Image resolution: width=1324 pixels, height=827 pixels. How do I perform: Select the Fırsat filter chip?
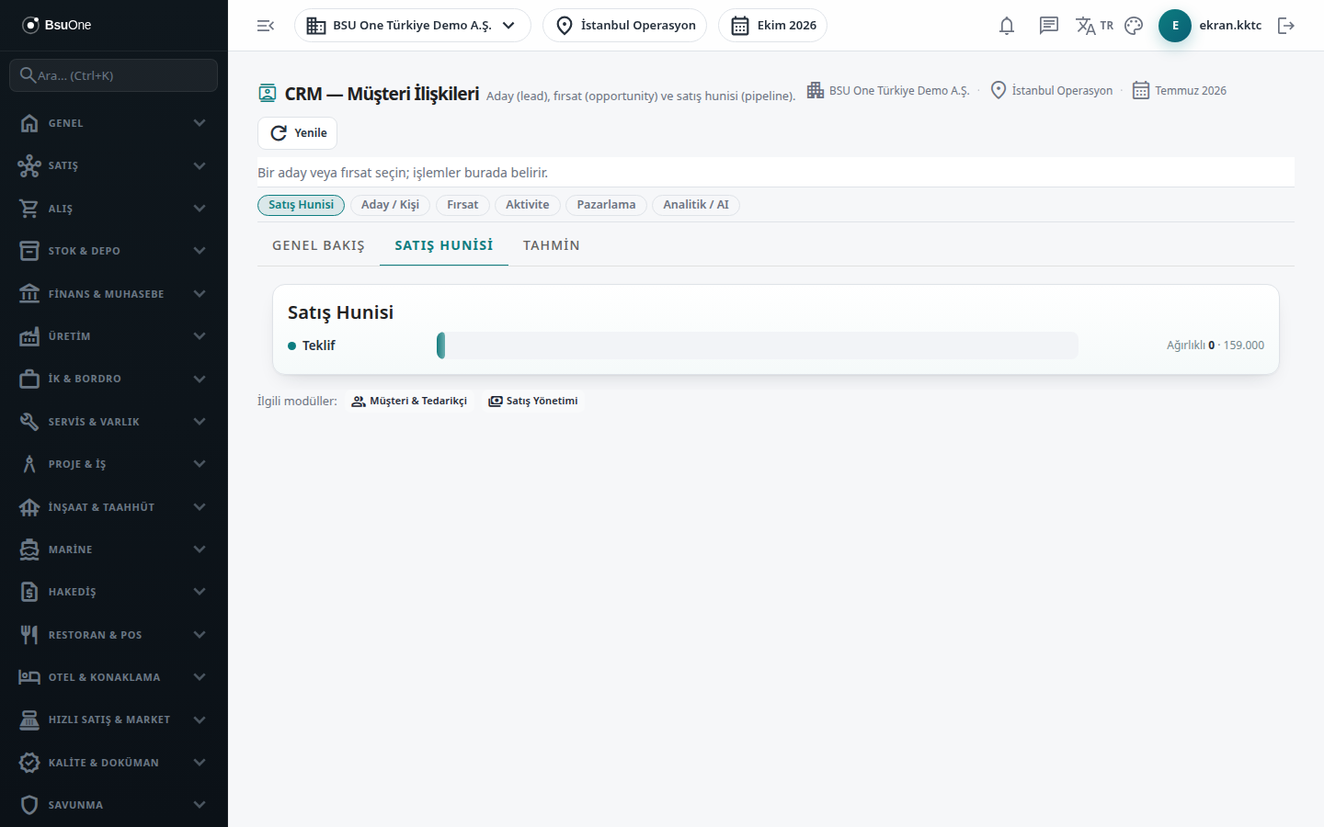click(x=462, y=205)
